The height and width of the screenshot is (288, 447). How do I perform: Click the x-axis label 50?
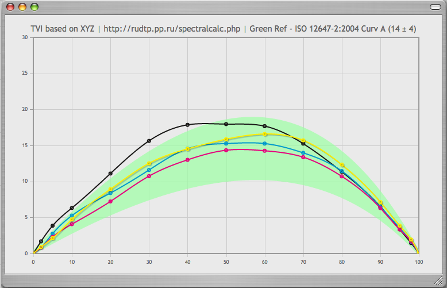[x=226, y=262]
